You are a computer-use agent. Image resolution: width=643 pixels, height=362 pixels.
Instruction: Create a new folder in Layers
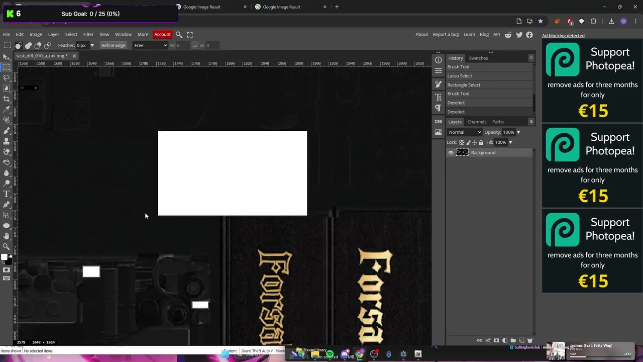[513, 340]
